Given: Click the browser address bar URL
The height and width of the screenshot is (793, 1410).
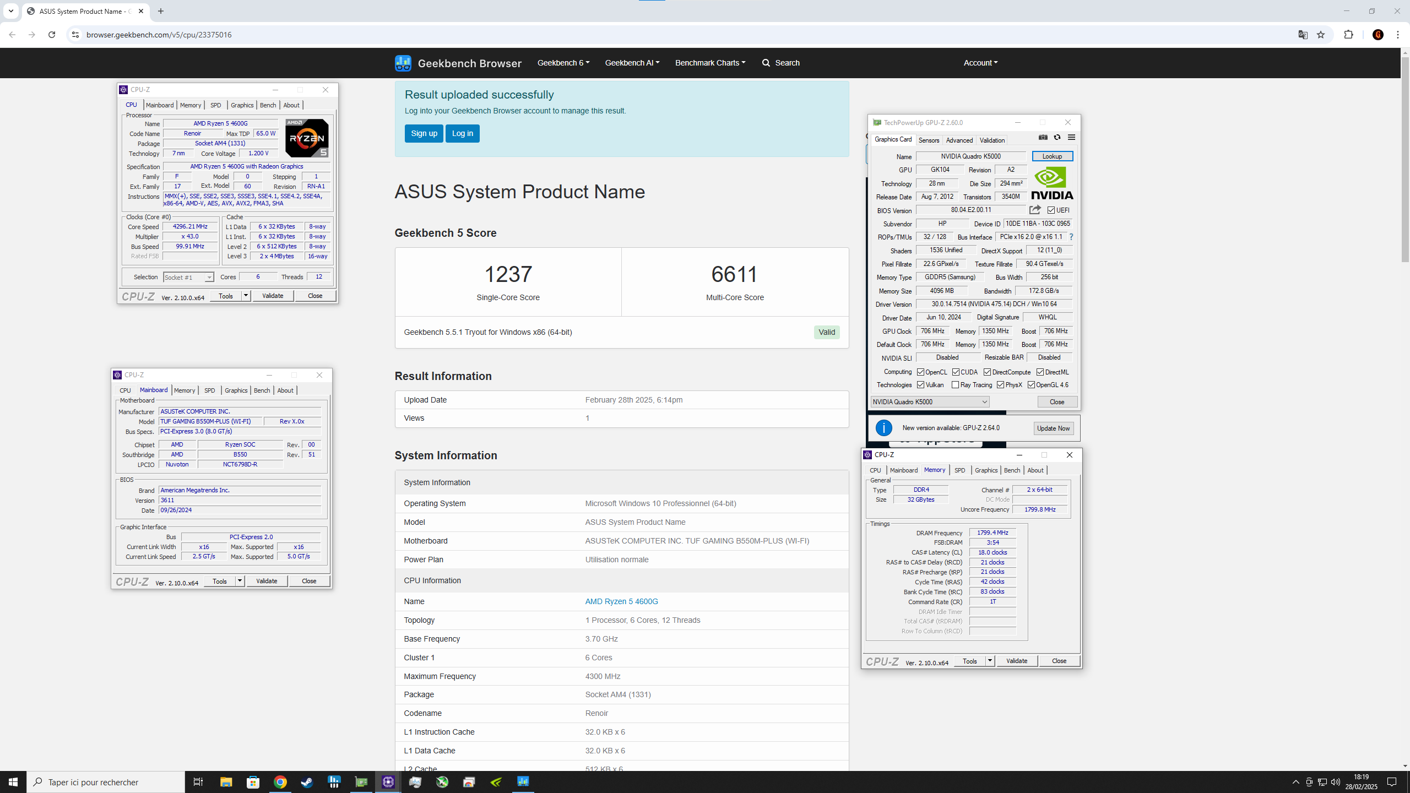Looking at the screenshot, I should pyautogui.click(x=159, y=35).
